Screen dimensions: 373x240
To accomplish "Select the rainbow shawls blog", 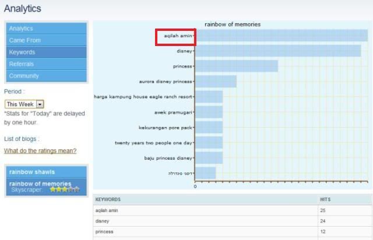I will tap(33, 171).
